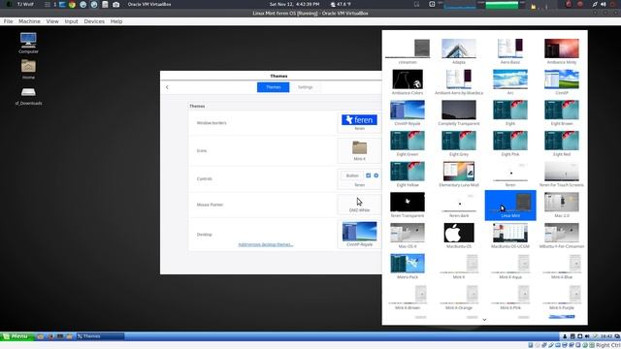Image resolution: width=621 pixels, height=349 pixels.
Task: Open the Computer desktop icon
Action: 28,43
